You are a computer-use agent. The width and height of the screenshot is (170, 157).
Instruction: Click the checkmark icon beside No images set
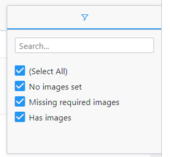(20, 86)
